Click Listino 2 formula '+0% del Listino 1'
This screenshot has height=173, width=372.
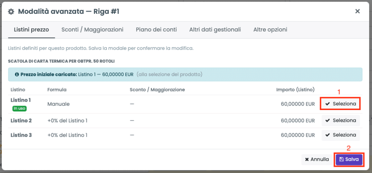67,121
